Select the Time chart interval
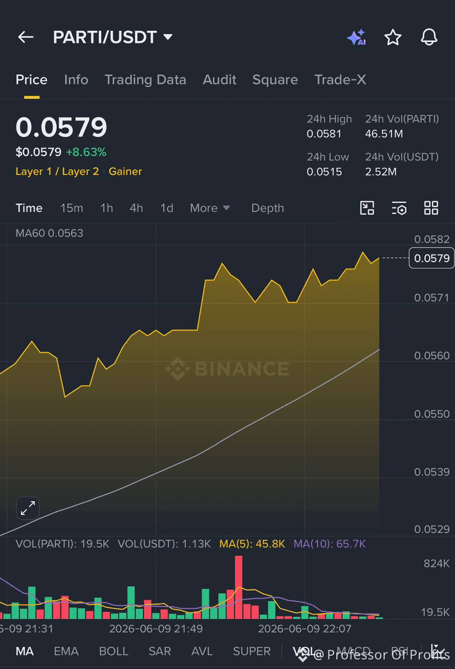 pyautogui.click(x=29, y=208)
